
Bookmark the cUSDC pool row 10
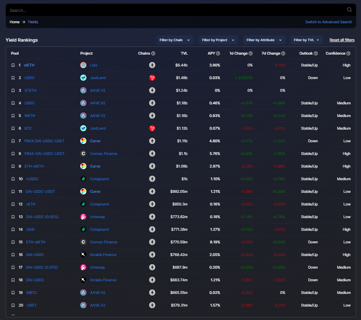13,179
